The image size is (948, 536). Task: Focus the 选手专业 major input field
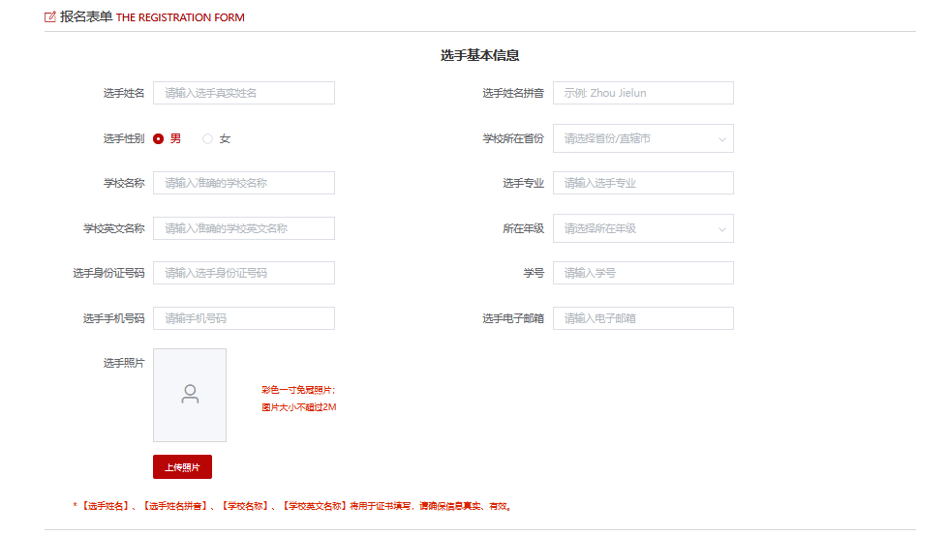tap(643, 183)
